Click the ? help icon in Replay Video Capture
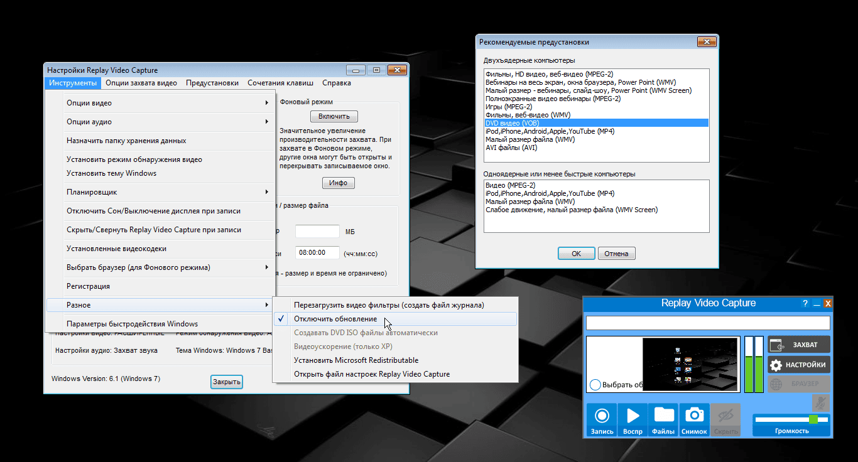Image resolution: width=858 pixels, height=462 pixels. tap(805, 303)
